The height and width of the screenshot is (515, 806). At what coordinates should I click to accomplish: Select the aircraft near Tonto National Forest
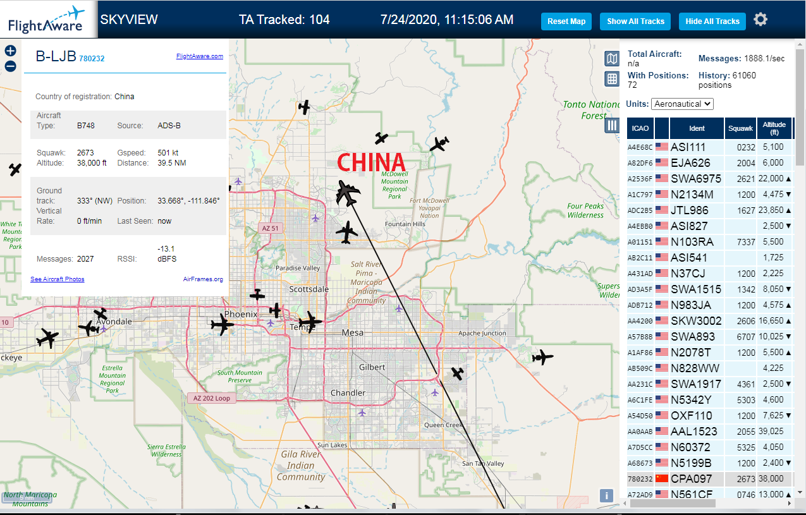pyautogui.click(x=439, y=145)
